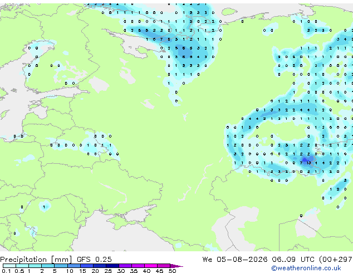Select the 15–20 mm legend color swatch

pyautogui.click(x=87, y=266)
